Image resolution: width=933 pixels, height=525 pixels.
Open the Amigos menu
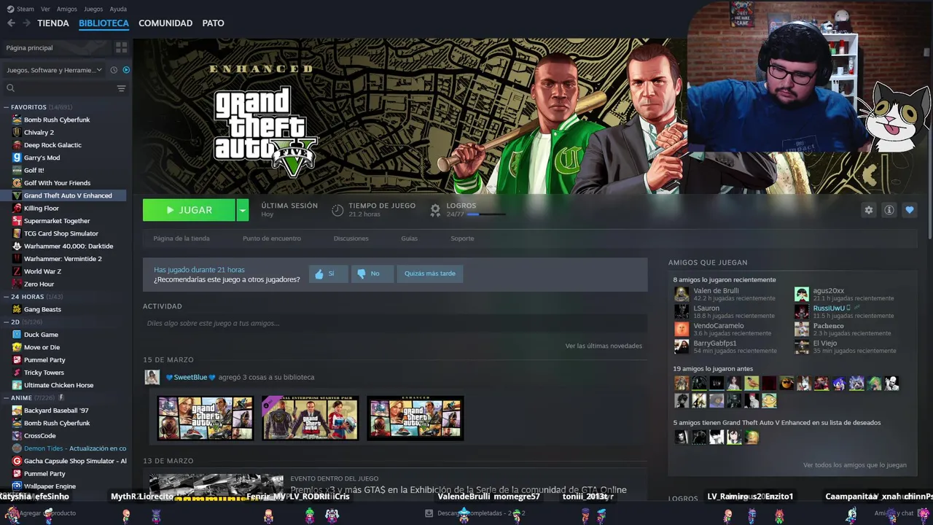point(67,9)
